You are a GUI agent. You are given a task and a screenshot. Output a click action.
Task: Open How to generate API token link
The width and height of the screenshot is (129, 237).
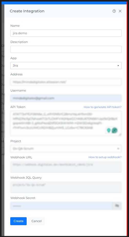(103, 107)
